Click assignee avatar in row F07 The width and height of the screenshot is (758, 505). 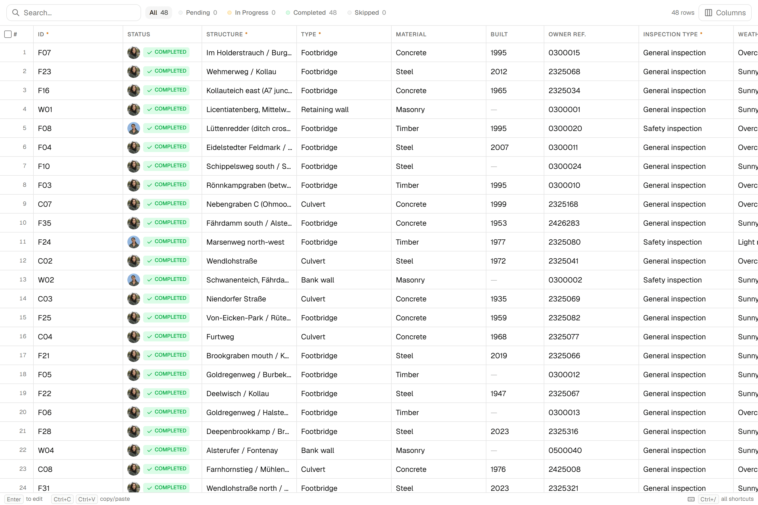(x=133, y=53)
